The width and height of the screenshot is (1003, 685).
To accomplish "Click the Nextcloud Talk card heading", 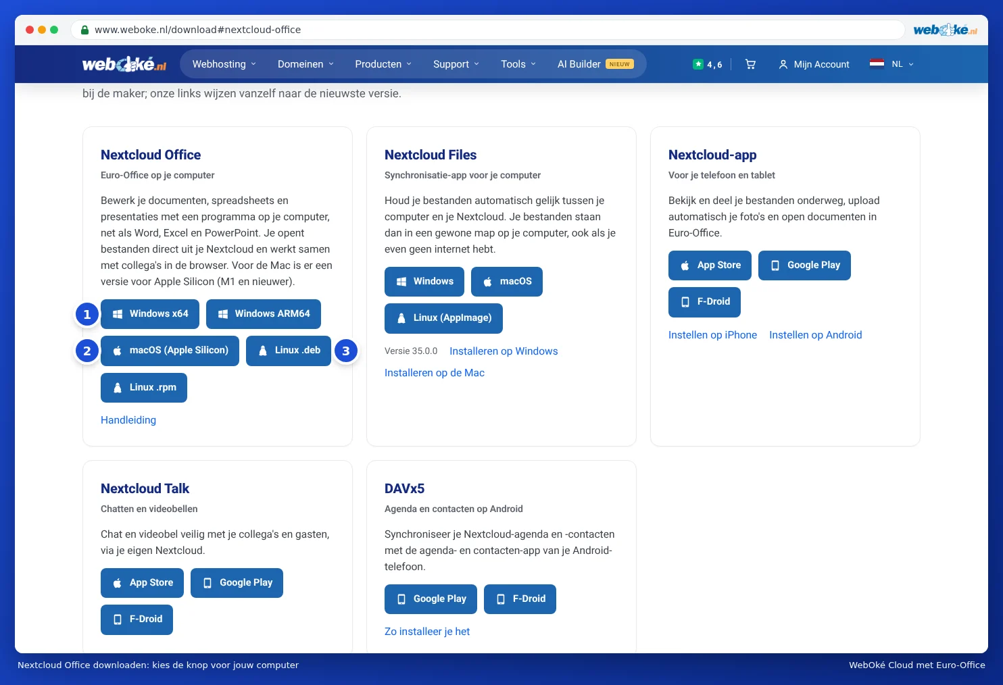I will tap(145, 488).
